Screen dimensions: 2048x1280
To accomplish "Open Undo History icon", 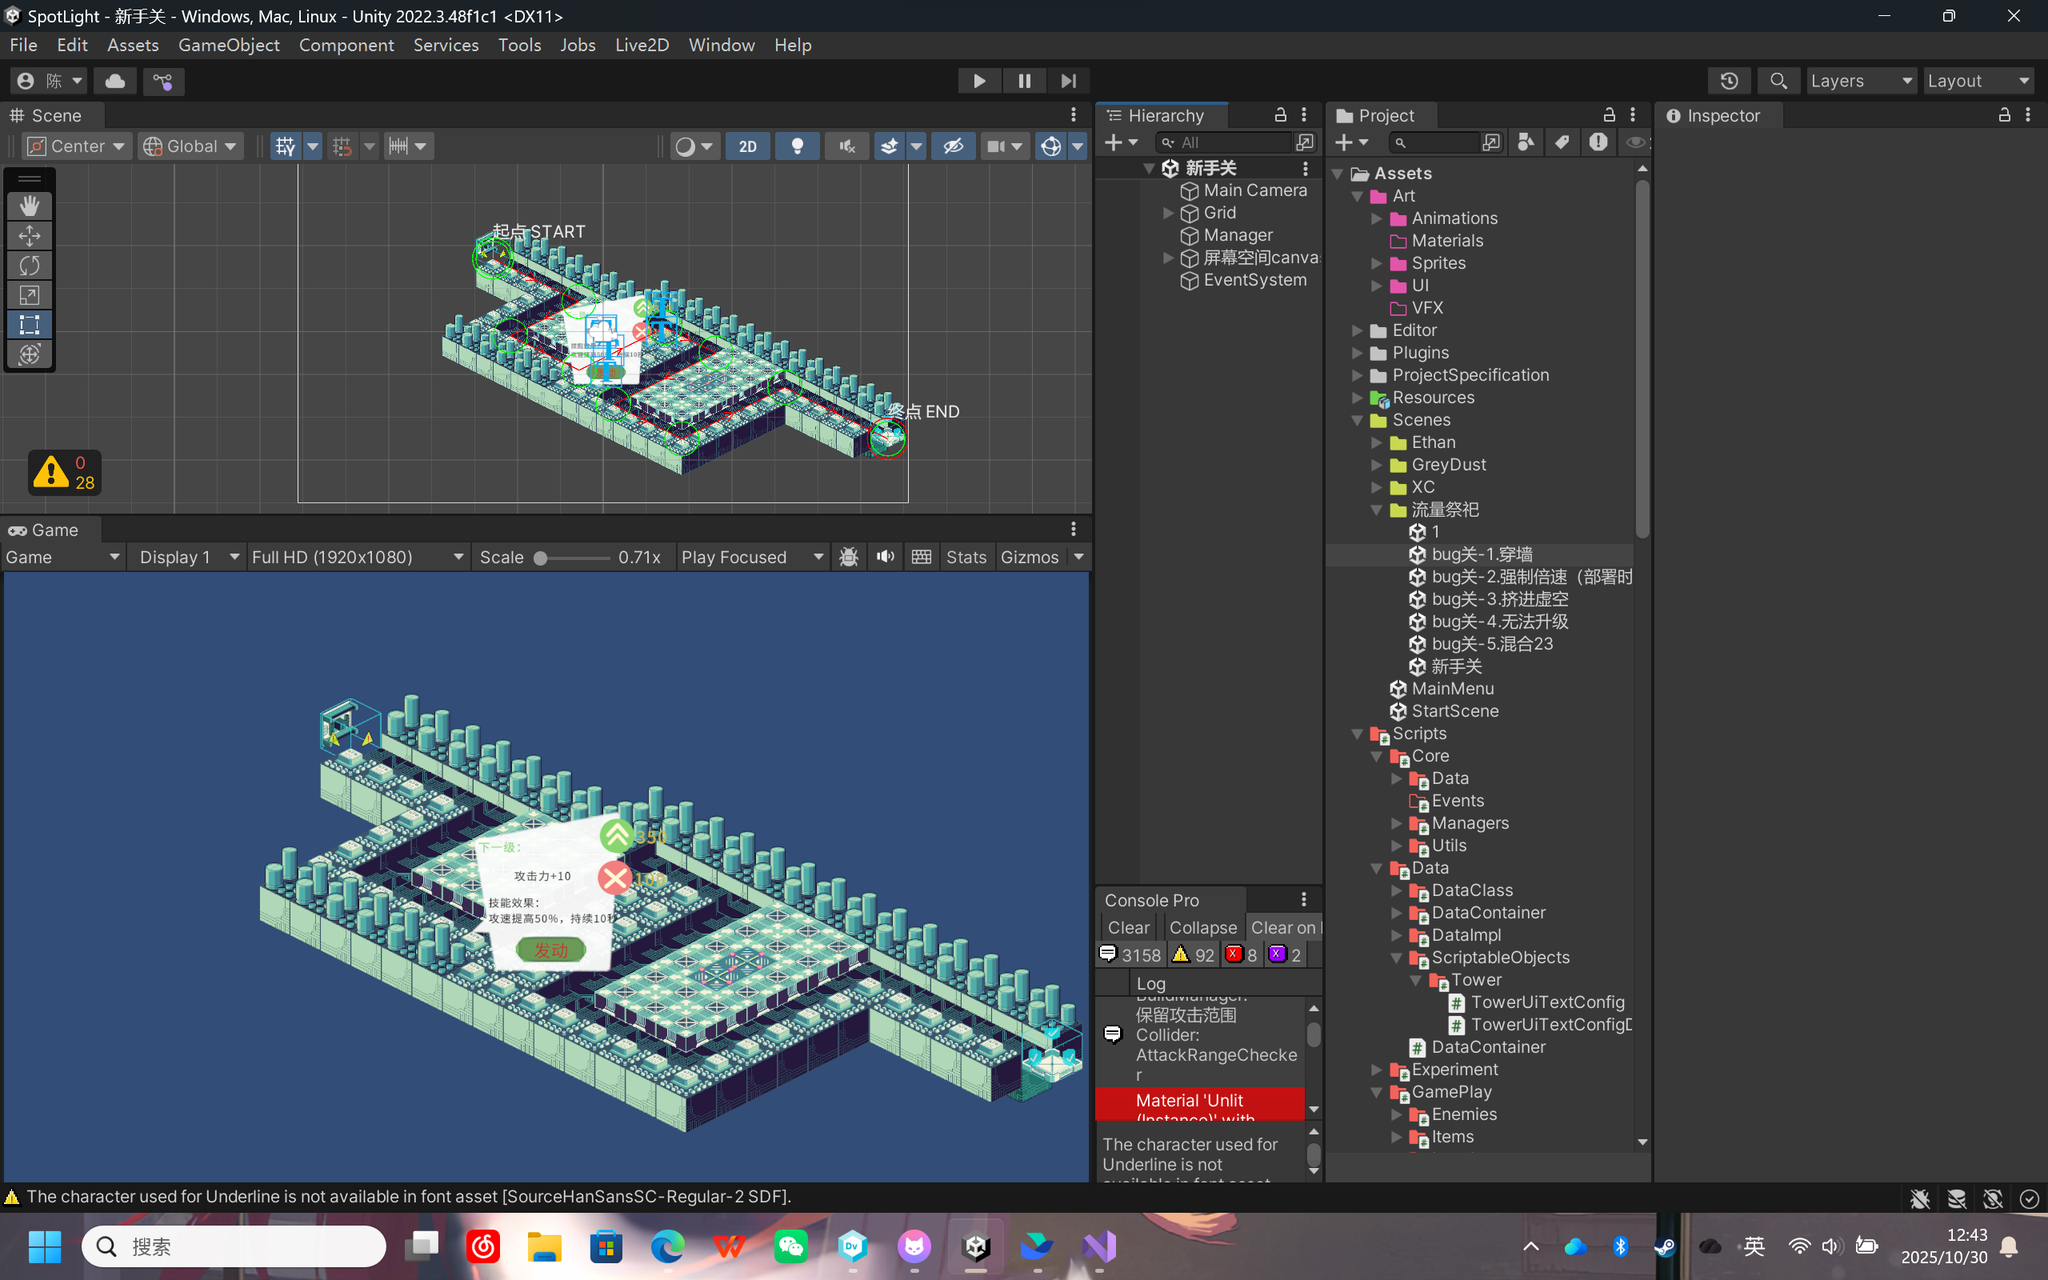I will (x=1729, y=82).
